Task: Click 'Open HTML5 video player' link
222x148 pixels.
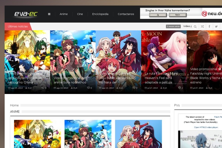Action: pos(206,127)
